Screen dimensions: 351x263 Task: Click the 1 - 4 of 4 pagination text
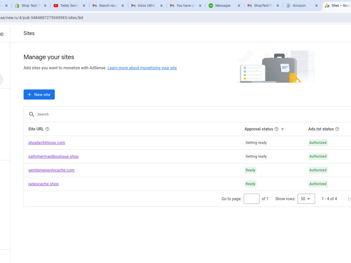[329, 199]
